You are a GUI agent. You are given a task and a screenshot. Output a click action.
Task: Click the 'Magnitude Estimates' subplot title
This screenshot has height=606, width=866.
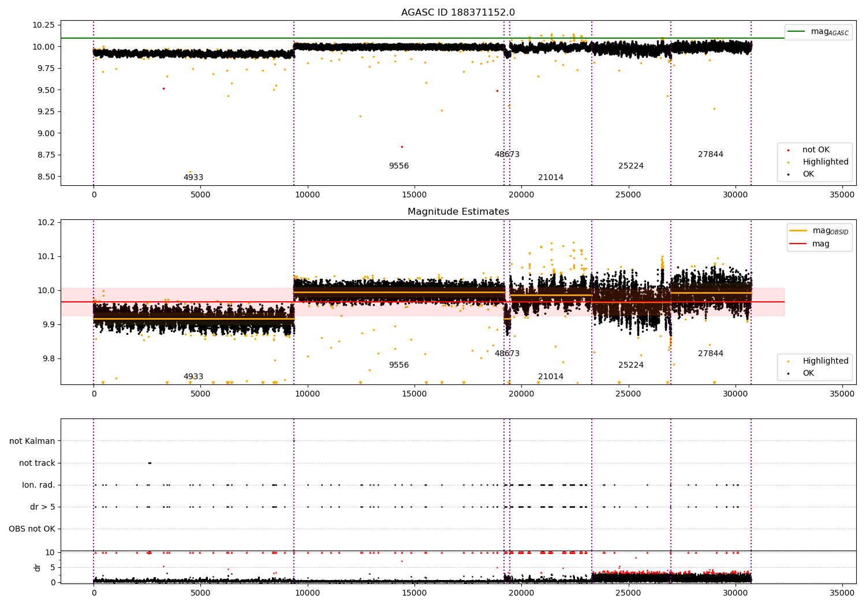(x=458, y=212)
